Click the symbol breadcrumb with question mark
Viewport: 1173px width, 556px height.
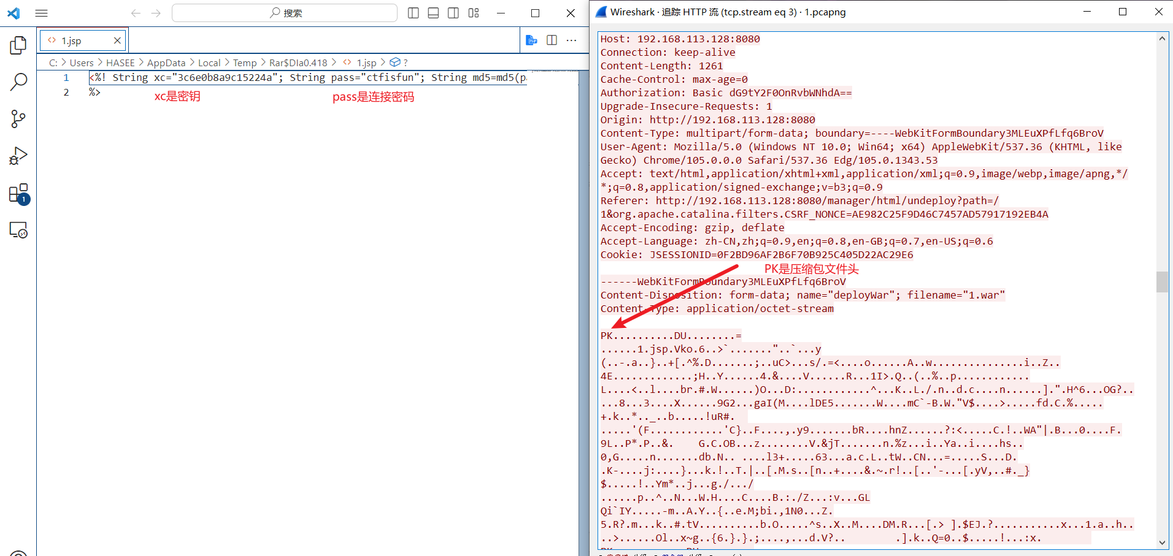pos(399,63)
